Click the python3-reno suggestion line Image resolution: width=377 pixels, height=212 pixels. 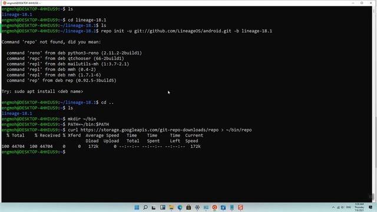(x=74, y=53)
